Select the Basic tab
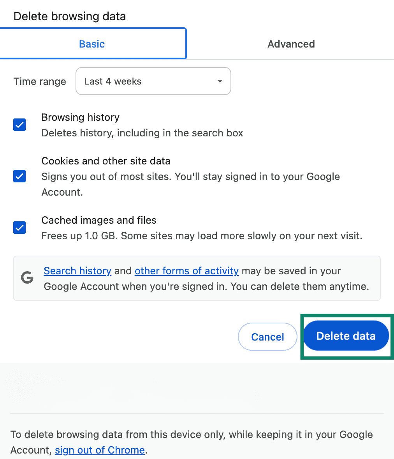 [x=92, y=44]
